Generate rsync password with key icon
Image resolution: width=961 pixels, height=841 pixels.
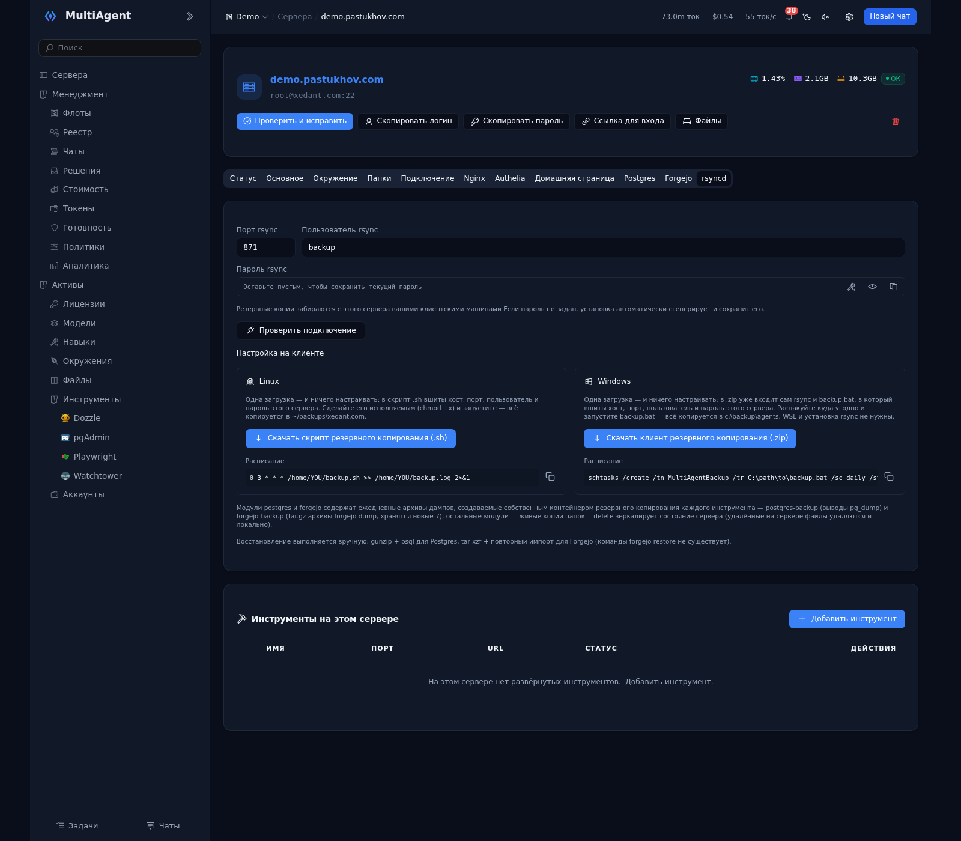851,287
